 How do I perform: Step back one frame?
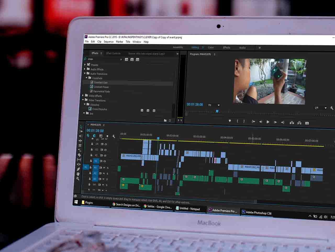[260, 122]
